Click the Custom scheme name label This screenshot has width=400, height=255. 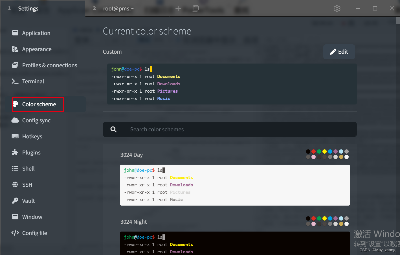click(112, 52)
